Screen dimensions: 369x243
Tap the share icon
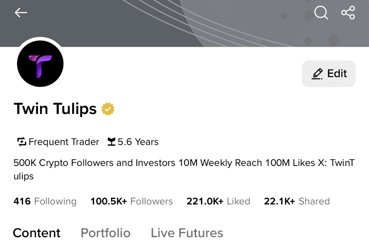[x=348, y=12]
